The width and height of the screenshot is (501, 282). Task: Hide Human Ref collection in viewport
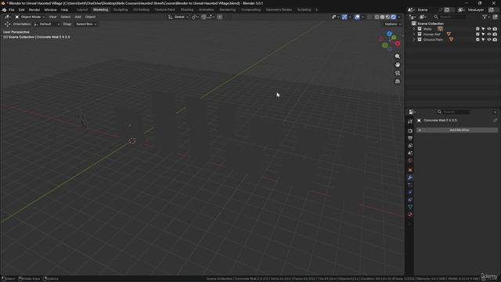coord(488,34)
